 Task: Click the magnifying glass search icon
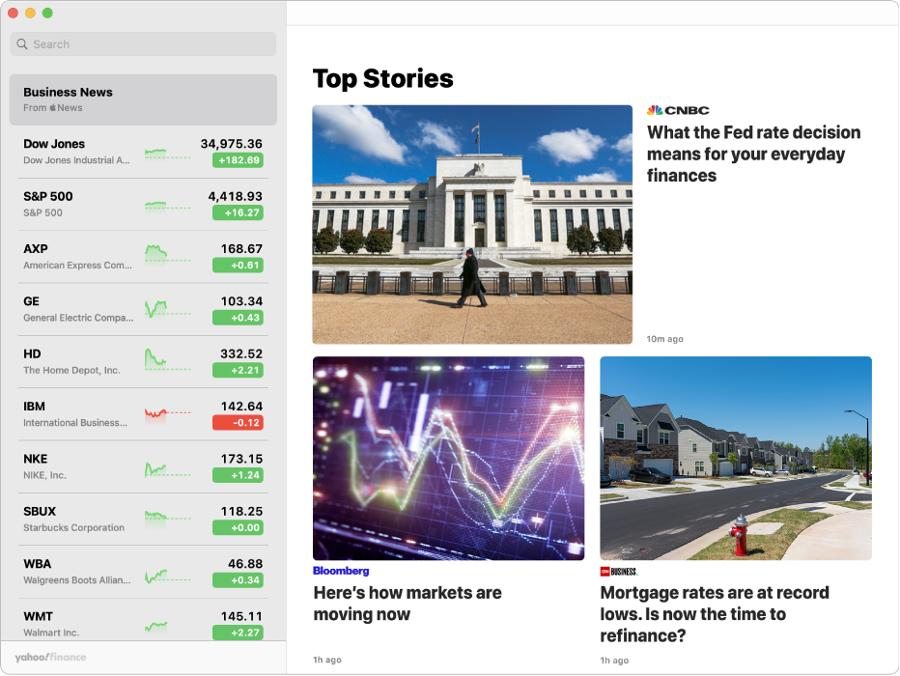pos(22,44)
